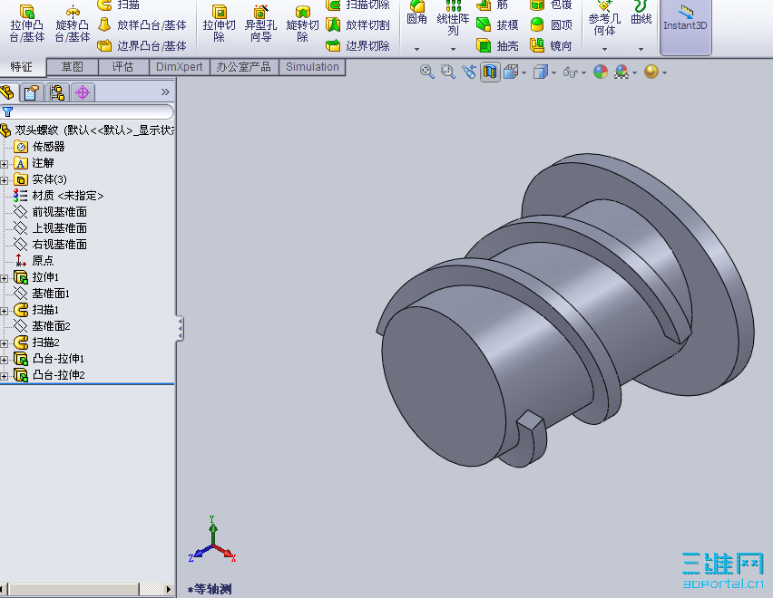
Task: Open Reference Geometry (参考几何体)
Action: [604, 19]
